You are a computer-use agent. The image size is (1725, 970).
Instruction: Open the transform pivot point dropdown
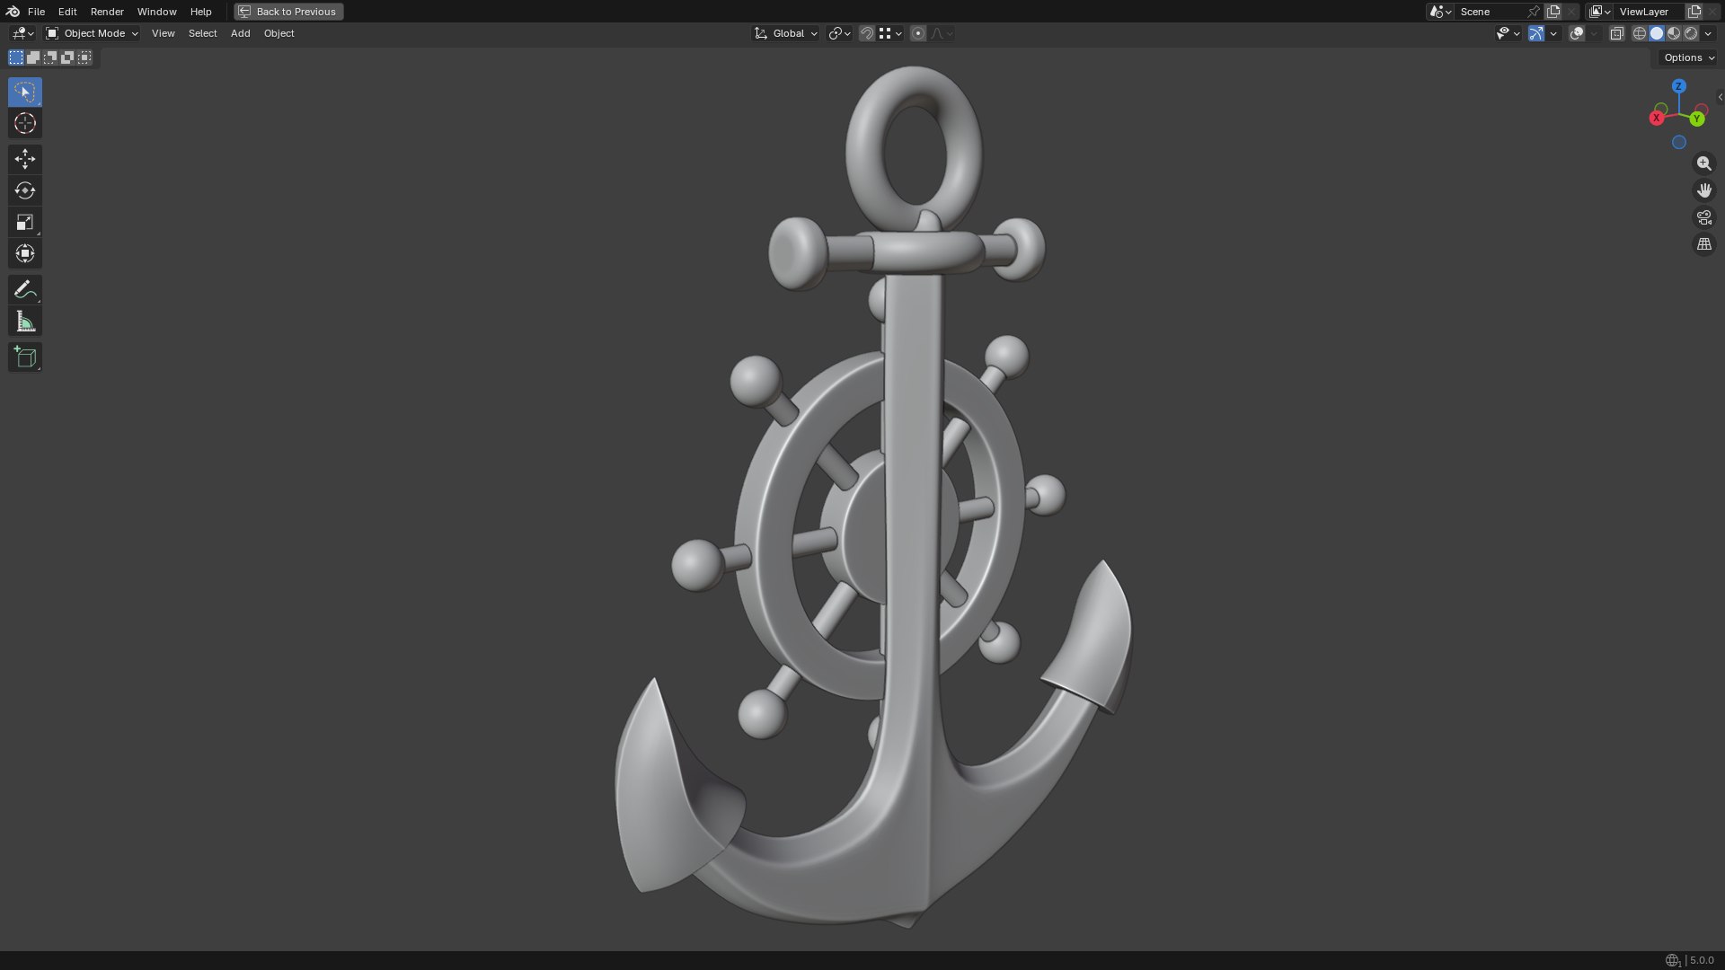[839, 33]
